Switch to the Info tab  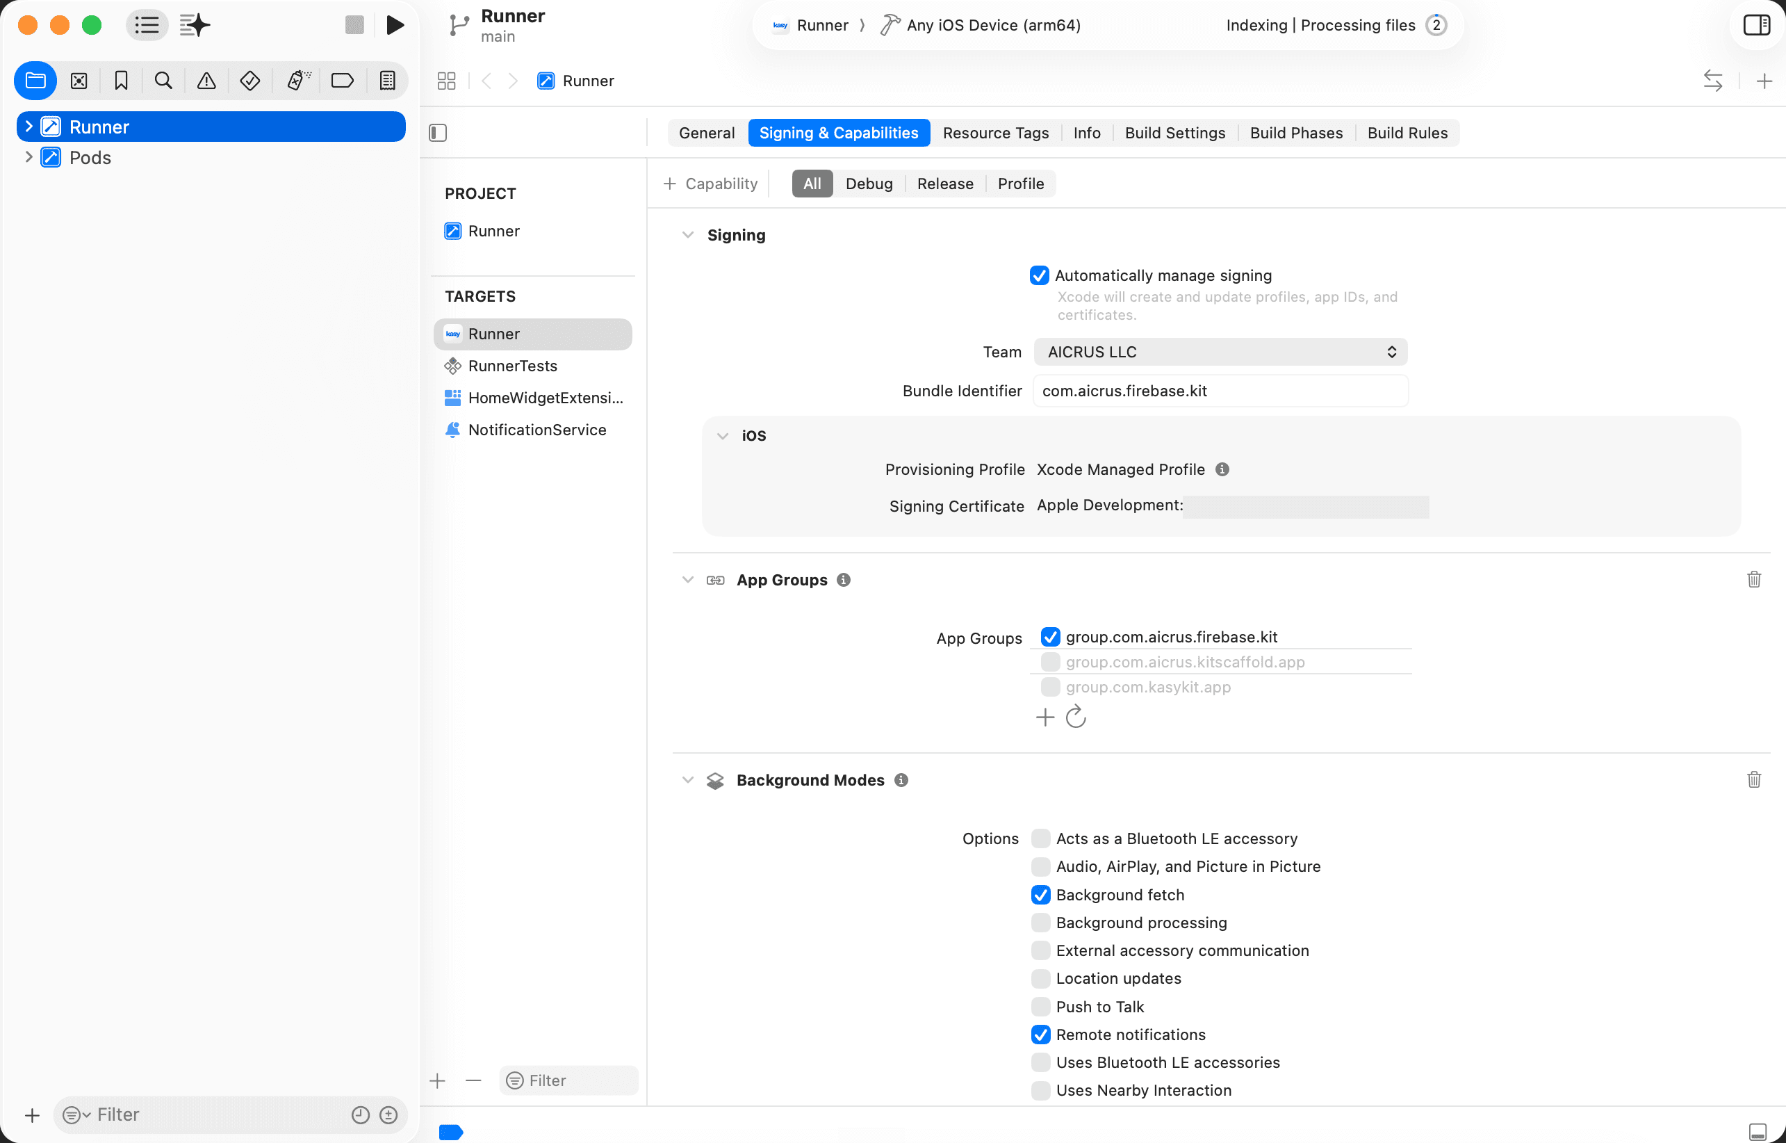(x=1087, y=133)
